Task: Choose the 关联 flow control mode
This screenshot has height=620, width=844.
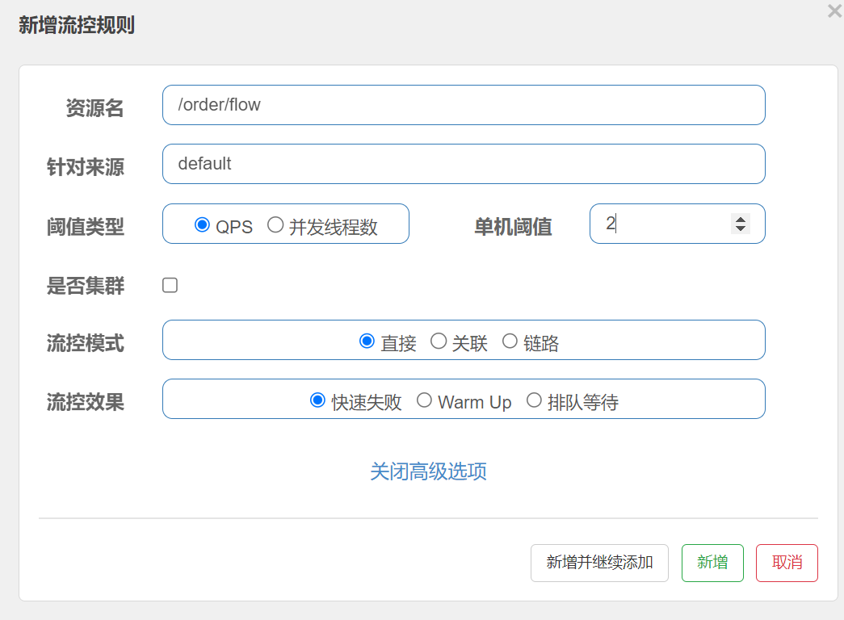Action: 439,341
